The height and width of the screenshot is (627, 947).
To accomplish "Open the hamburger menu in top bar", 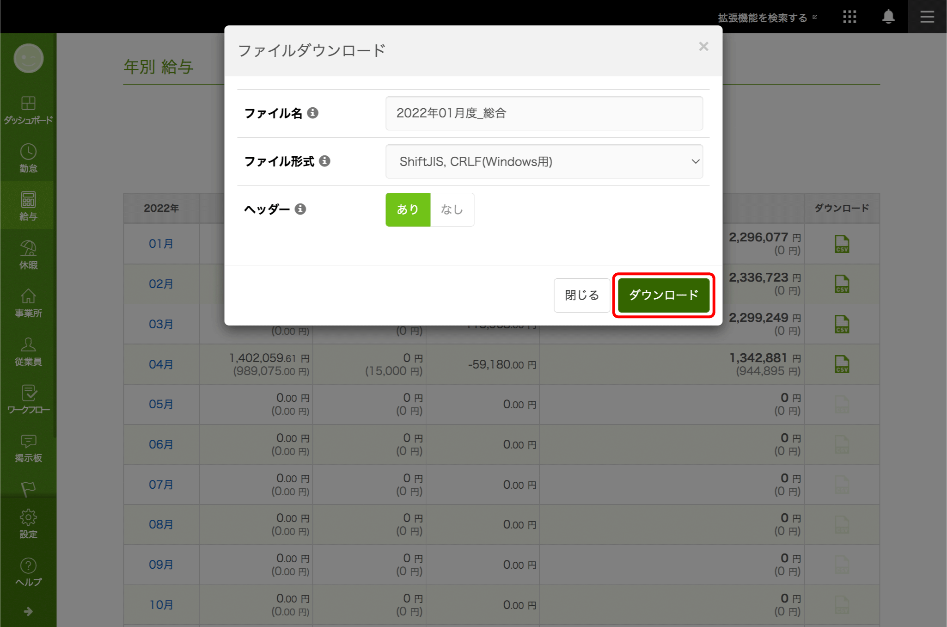I will (927, 17).
